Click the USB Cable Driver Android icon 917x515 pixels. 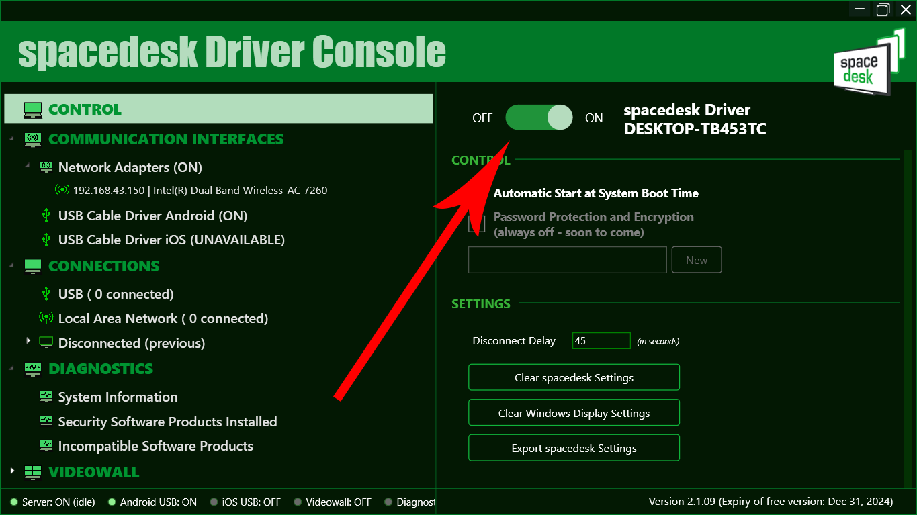coord(46,215)
